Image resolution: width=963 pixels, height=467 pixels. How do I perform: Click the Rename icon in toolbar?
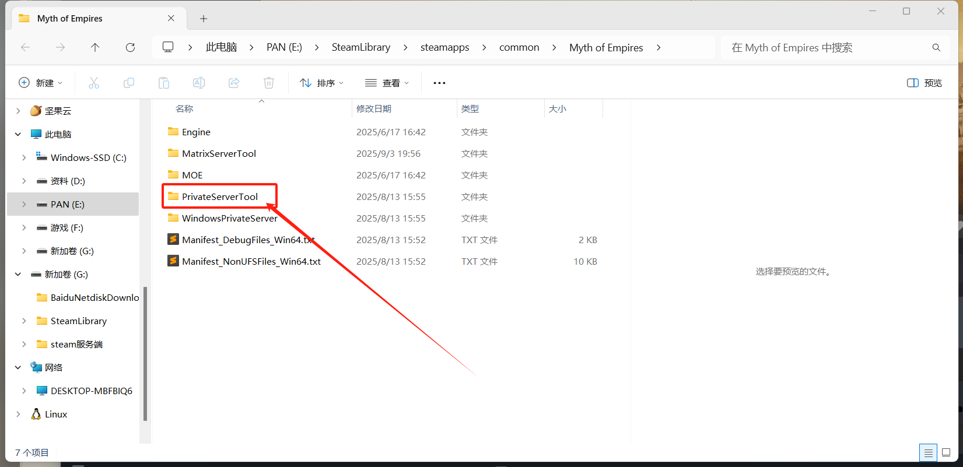click(199, 83)
